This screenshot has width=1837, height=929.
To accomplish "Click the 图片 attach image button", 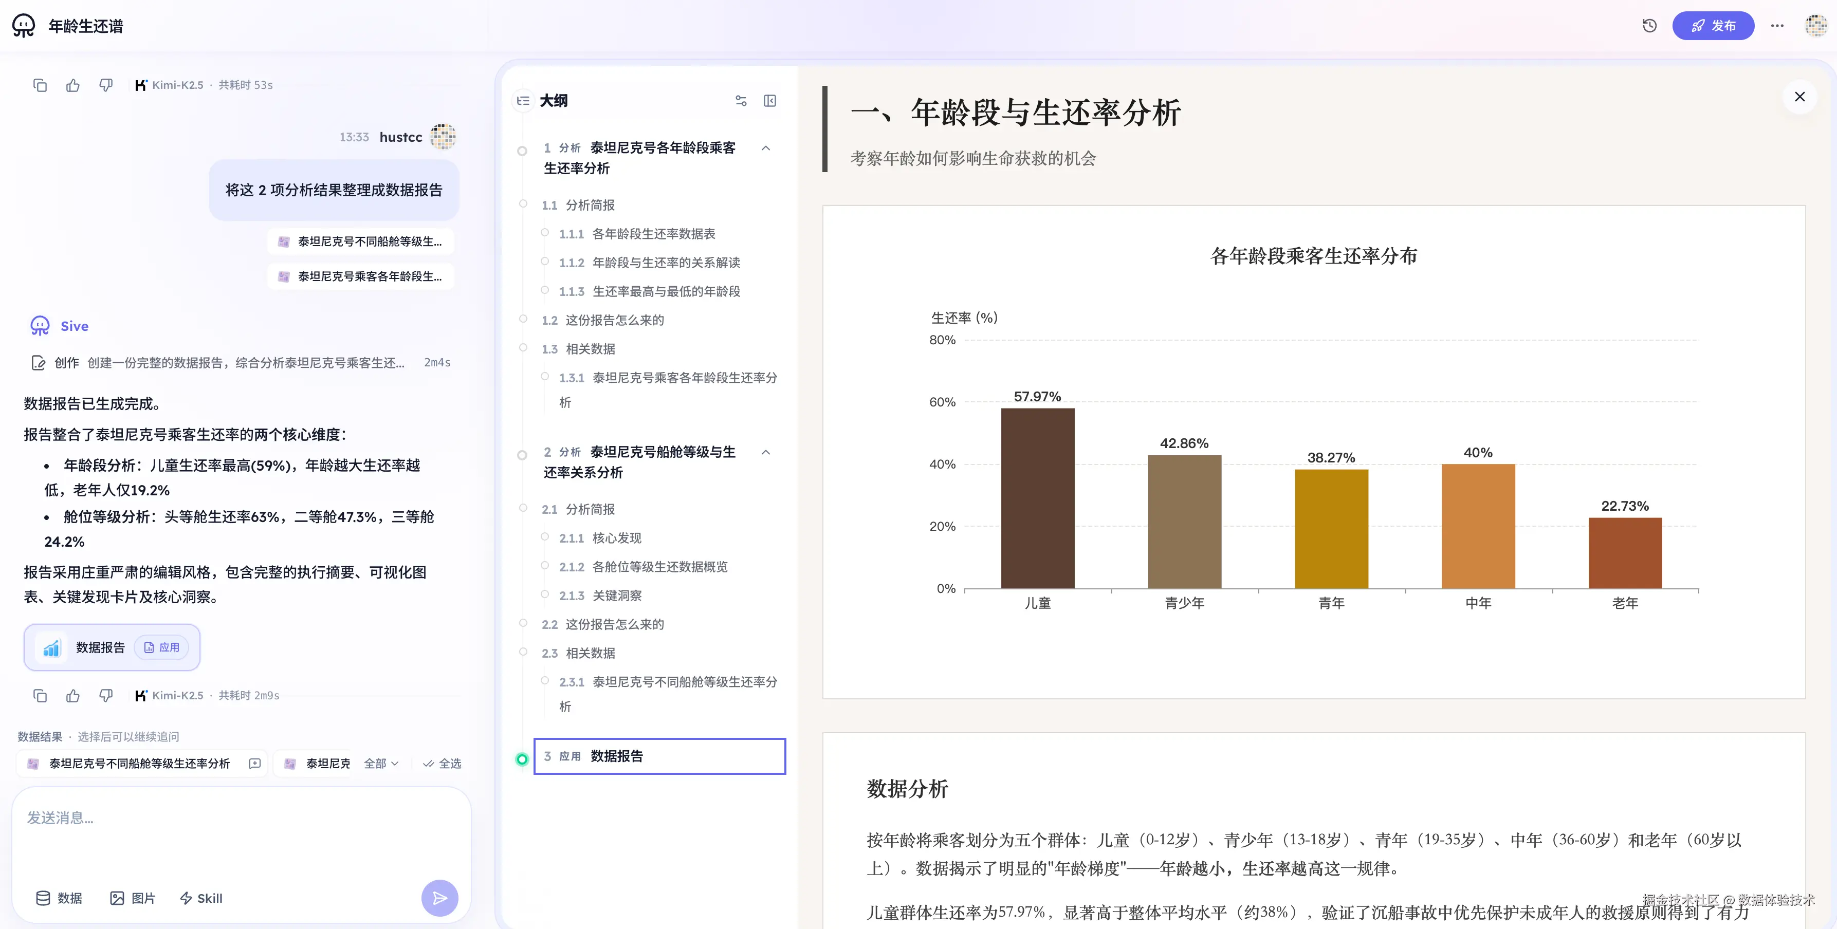I will [133, 898].
